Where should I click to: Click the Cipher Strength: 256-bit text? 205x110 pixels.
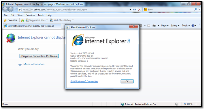pos(82,56)
